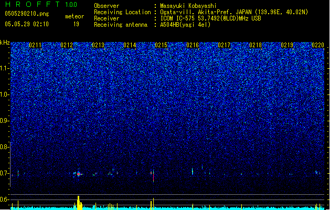Click the Receiving antenna label
This screenshot has width=330, height=210.
pyautogui.click(x=121, y=25)
